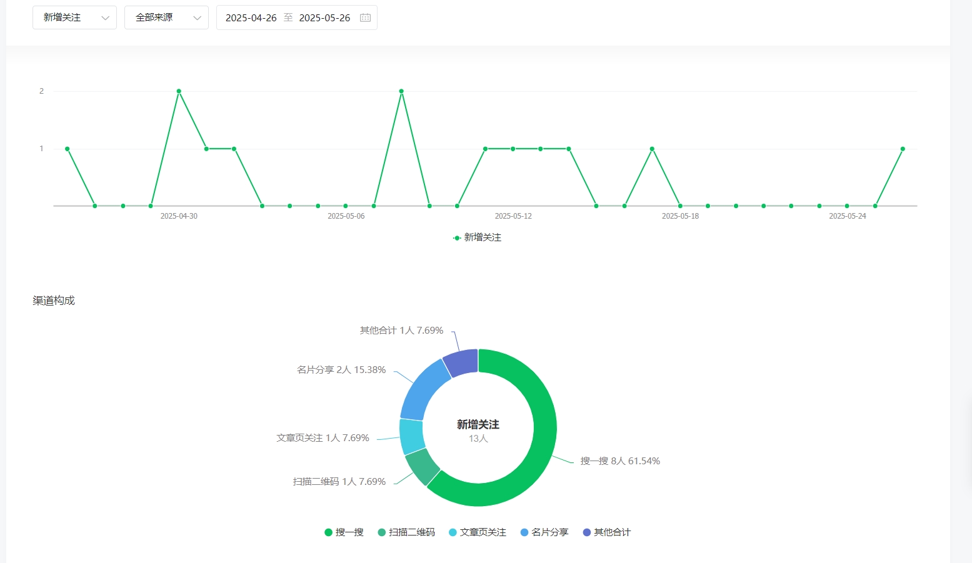Click the cyan 文章页关注 donut segment
The image size is (972, 563).
(x=411, y=436)
